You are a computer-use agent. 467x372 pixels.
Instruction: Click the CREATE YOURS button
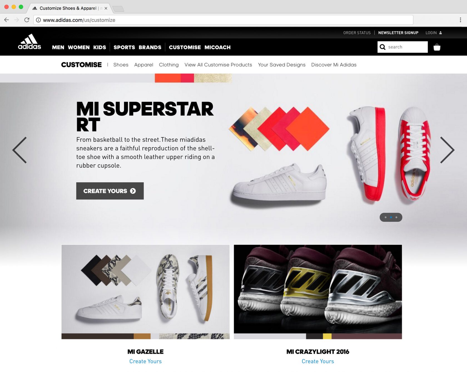110,191
